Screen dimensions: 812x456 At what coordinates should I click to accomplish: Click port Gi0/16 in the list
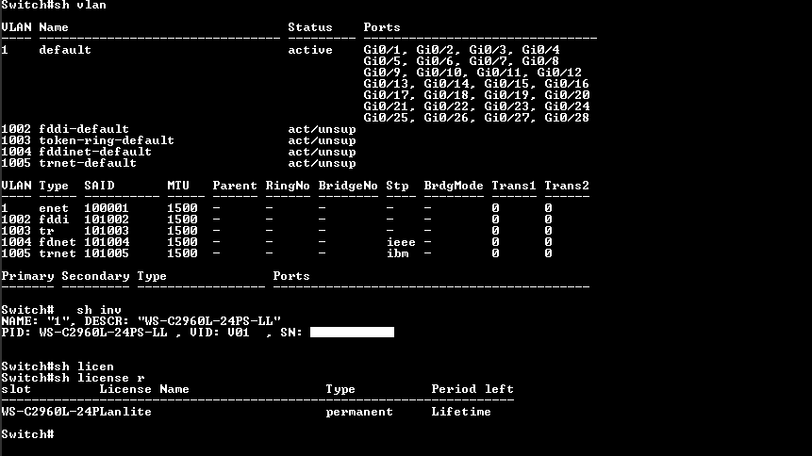click(567, 84)
